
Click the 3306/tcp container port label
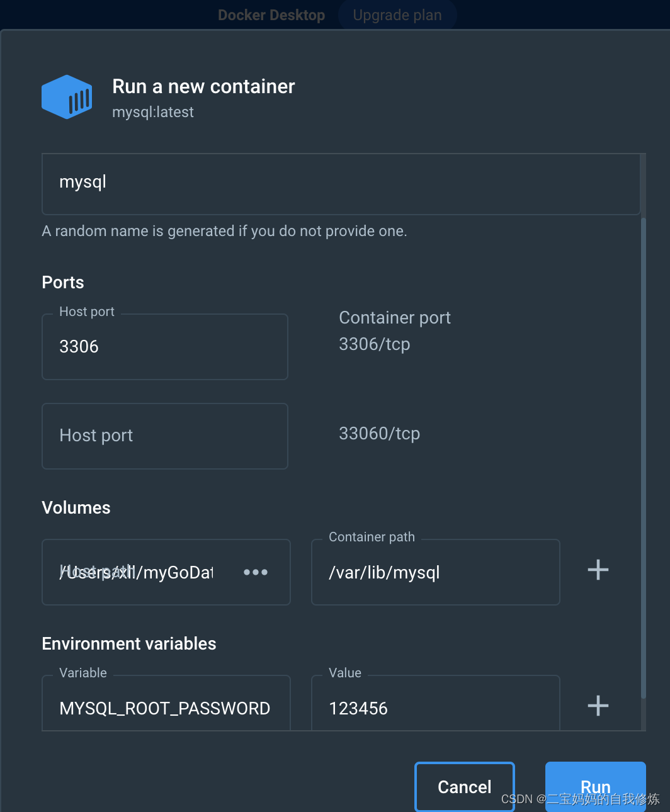pos(374,344)
